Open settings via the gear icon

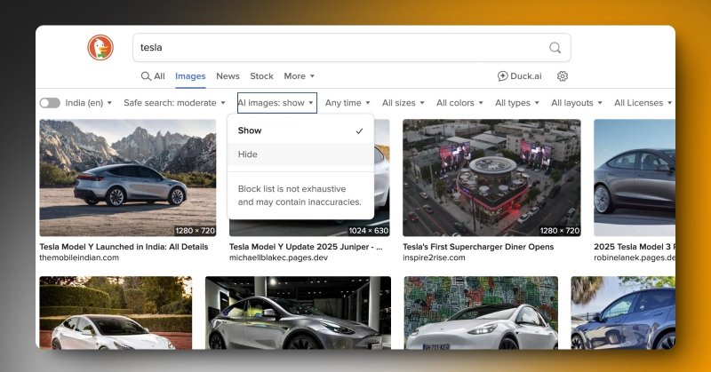click(563, 76)
